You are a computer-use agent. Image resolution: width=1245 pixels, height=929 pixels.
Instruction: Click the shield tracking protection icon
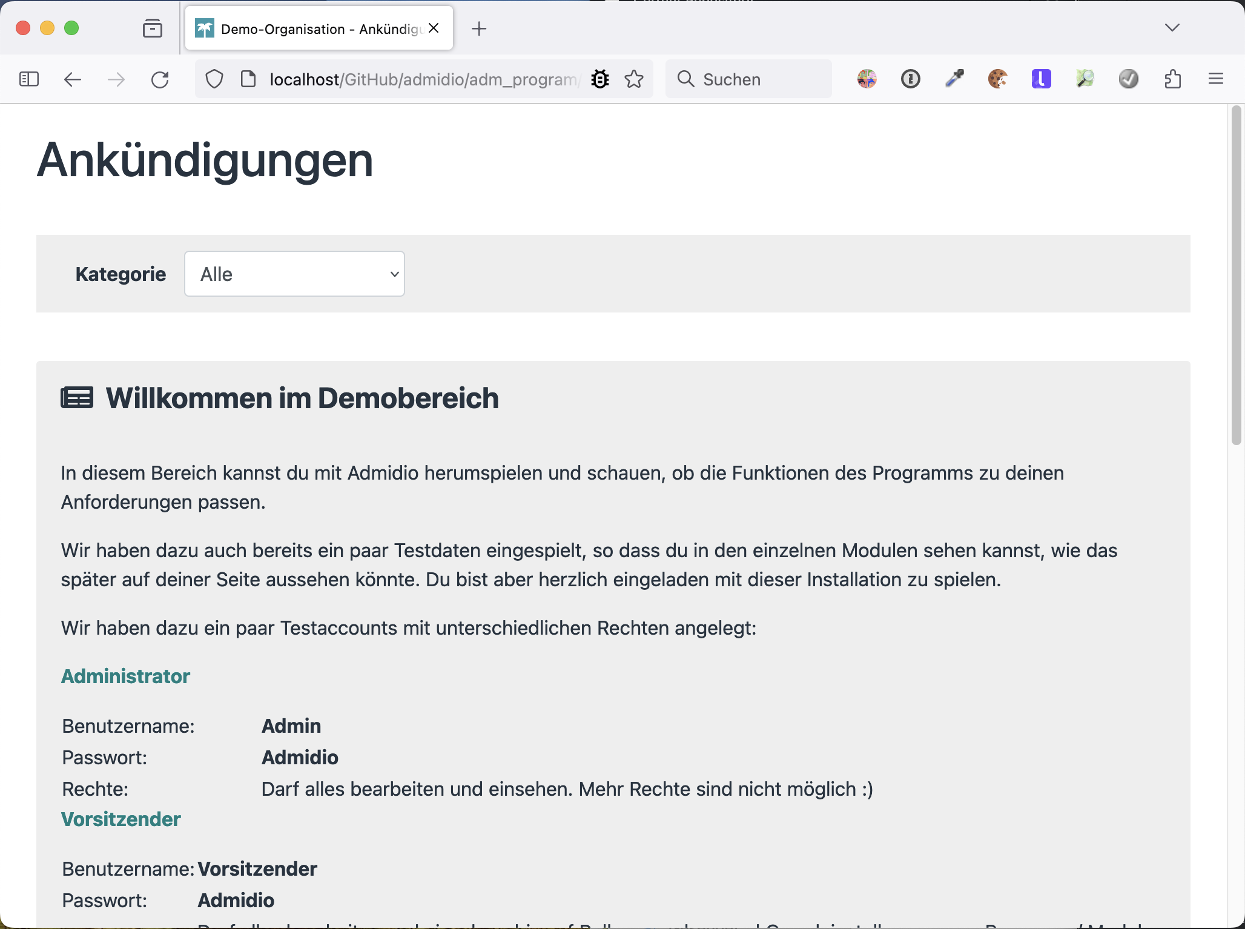[214, 79]
